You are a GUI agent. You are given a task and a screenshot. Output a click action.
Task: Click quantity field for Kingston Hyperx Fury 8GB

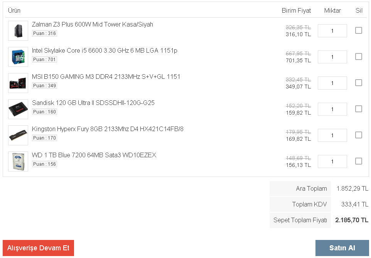[332, 135]
